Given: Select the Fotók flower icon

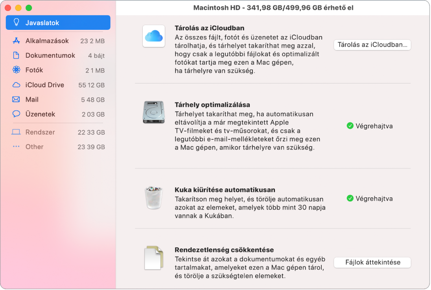Looking at the screenshot, I should (x=16, y=70).
